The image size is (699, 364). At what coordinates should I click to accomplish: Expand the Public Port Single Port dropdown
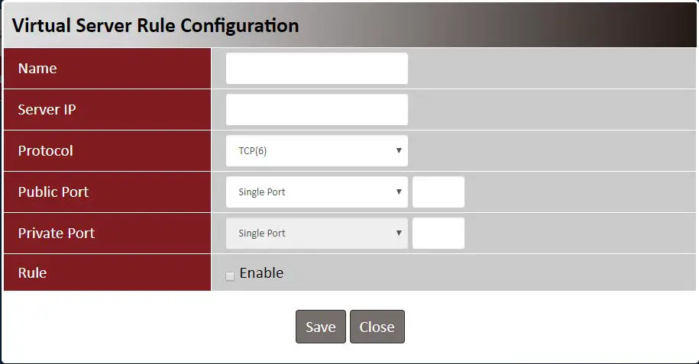pyautogui.click(x=316, y=192)
